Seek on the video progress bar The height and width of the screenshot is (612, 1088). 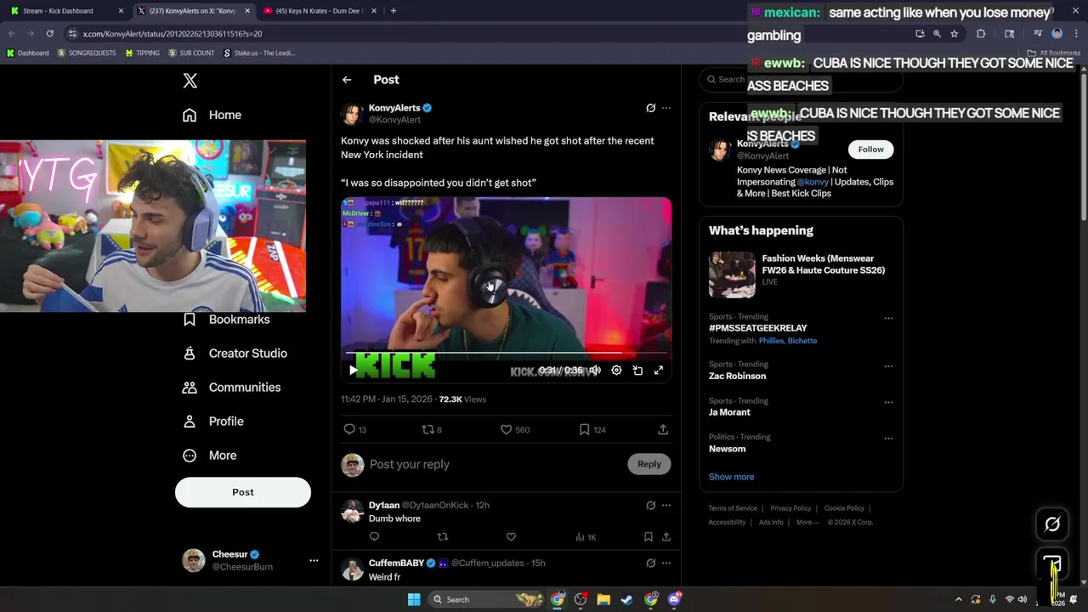(506, 352)
